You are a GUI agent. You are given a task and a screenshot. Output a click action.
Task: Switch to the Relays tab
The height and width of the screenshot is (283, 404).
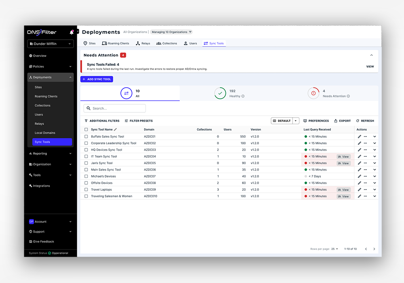143,43
